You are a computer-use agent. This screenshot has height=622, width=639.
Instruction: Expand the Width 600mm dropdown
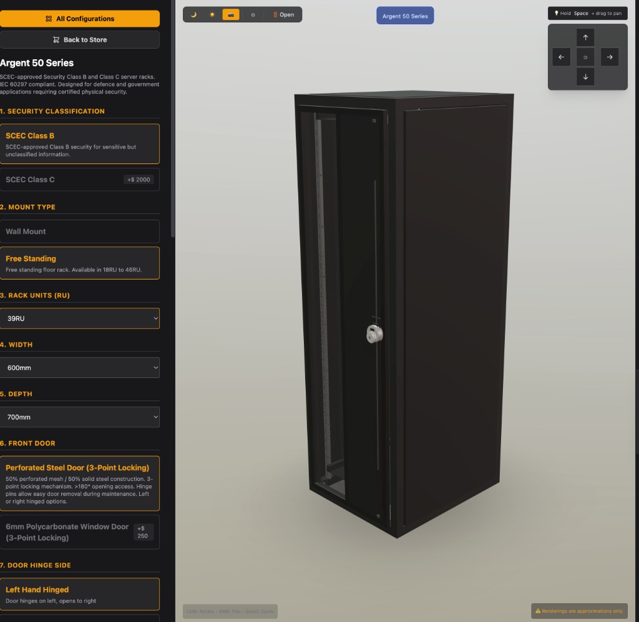79,367
